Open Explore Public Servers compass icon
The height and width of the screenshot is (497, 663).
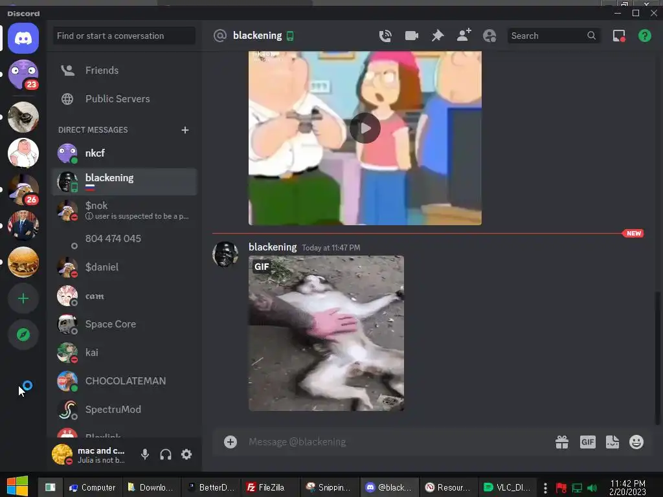(x=23, y=335)
